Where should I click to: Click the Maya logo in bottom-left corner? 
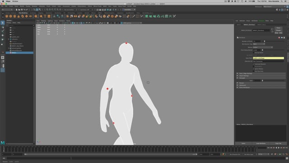[x=3, y=143]
